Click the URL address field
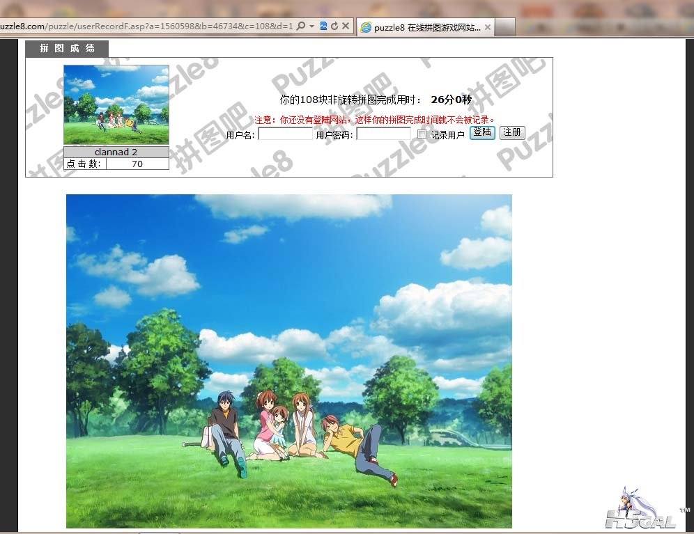 [146, 26]
